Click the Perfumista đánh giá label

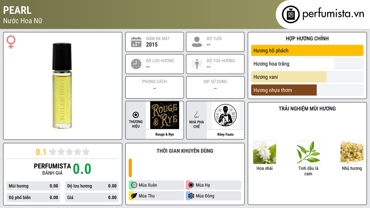pos(52,169)
